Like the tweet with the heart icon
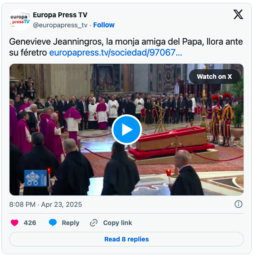 click(x=15, y=223)
